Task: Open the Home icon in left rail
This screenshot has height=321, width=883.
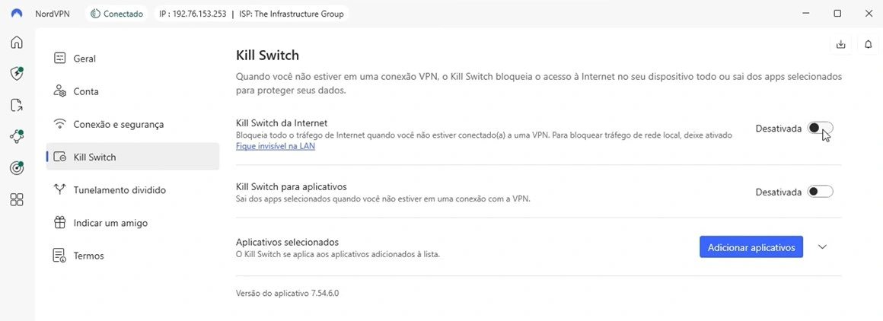Action: pyautogui.click(x=17, y=43)
